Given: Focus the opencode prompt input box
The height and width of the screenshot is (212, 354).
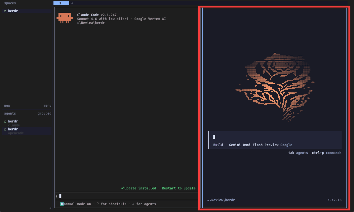Looking at the screenshot, I should tap(275, 140).
